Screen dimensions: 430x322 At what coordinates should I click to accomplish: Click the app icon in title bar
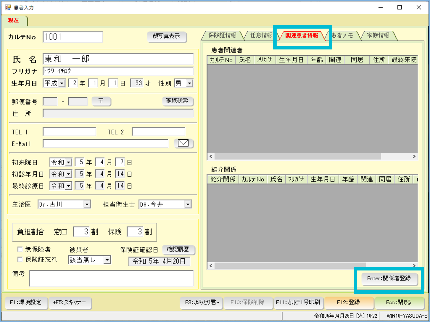tap(8, 7)
